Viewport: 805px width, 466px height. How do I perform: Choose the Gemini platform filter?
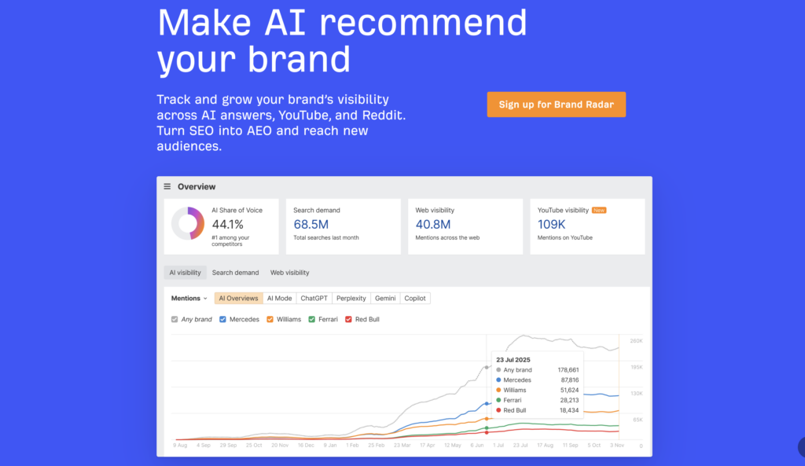pos(385,298)
